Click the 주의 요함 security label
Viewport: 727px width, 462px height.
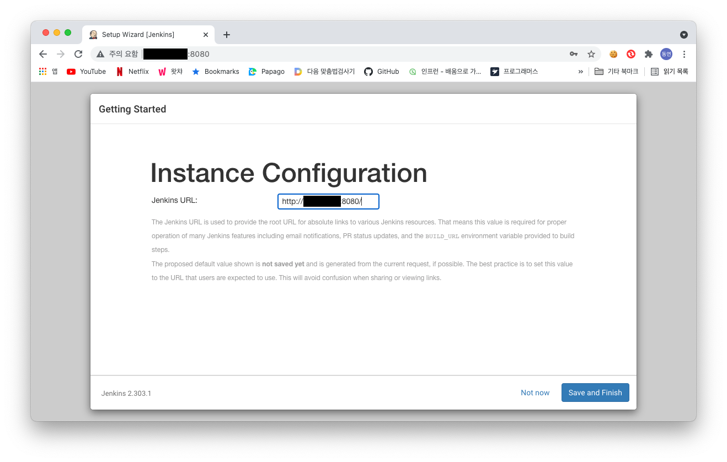click(x=124, y=54)
